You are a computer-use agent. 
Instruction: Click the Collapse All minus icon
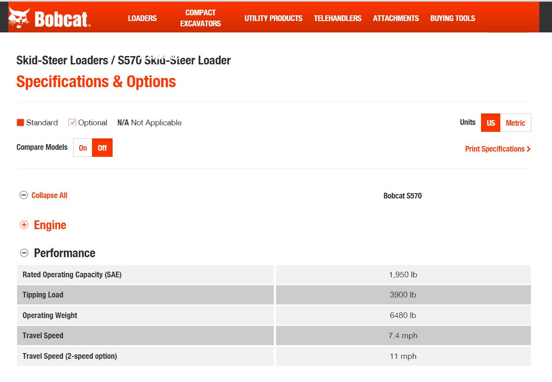[24, 195]
